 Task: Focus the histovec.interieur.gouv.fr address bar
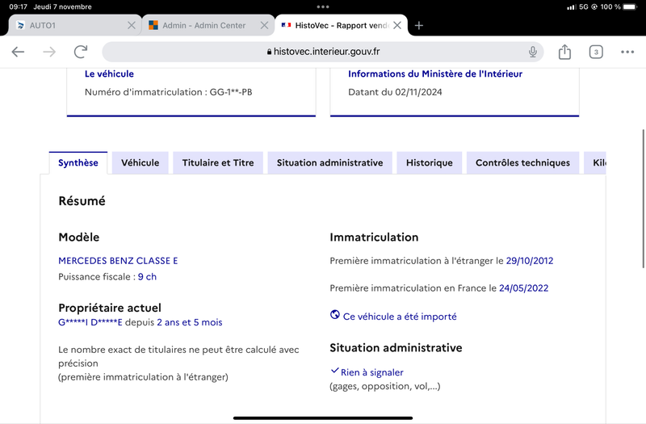pos(322,52)
